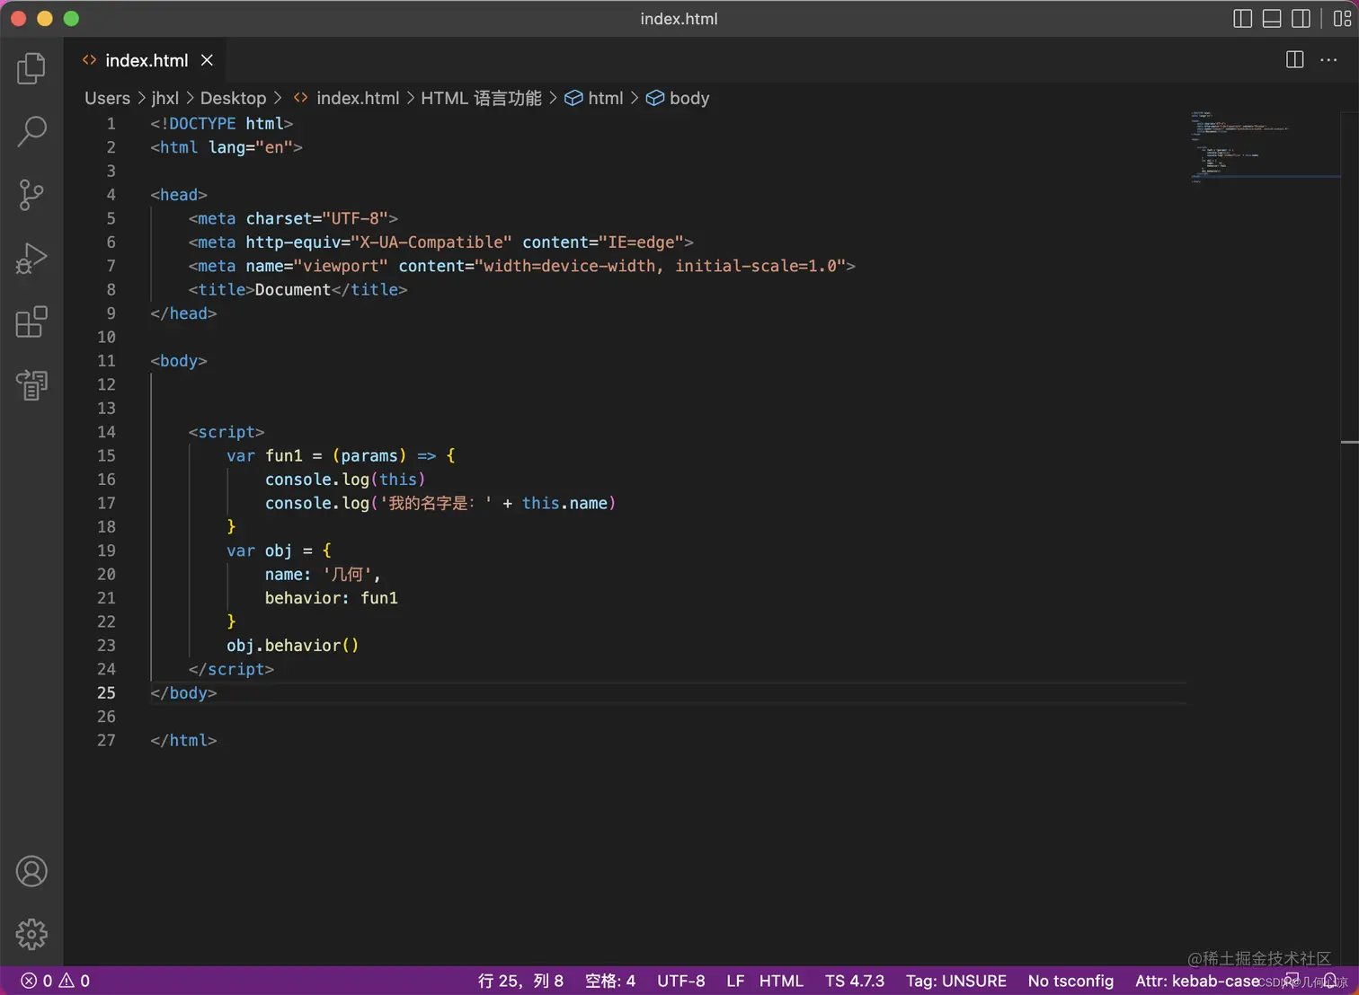
Task: Click the line number 15 gutter
Action: 106,455
